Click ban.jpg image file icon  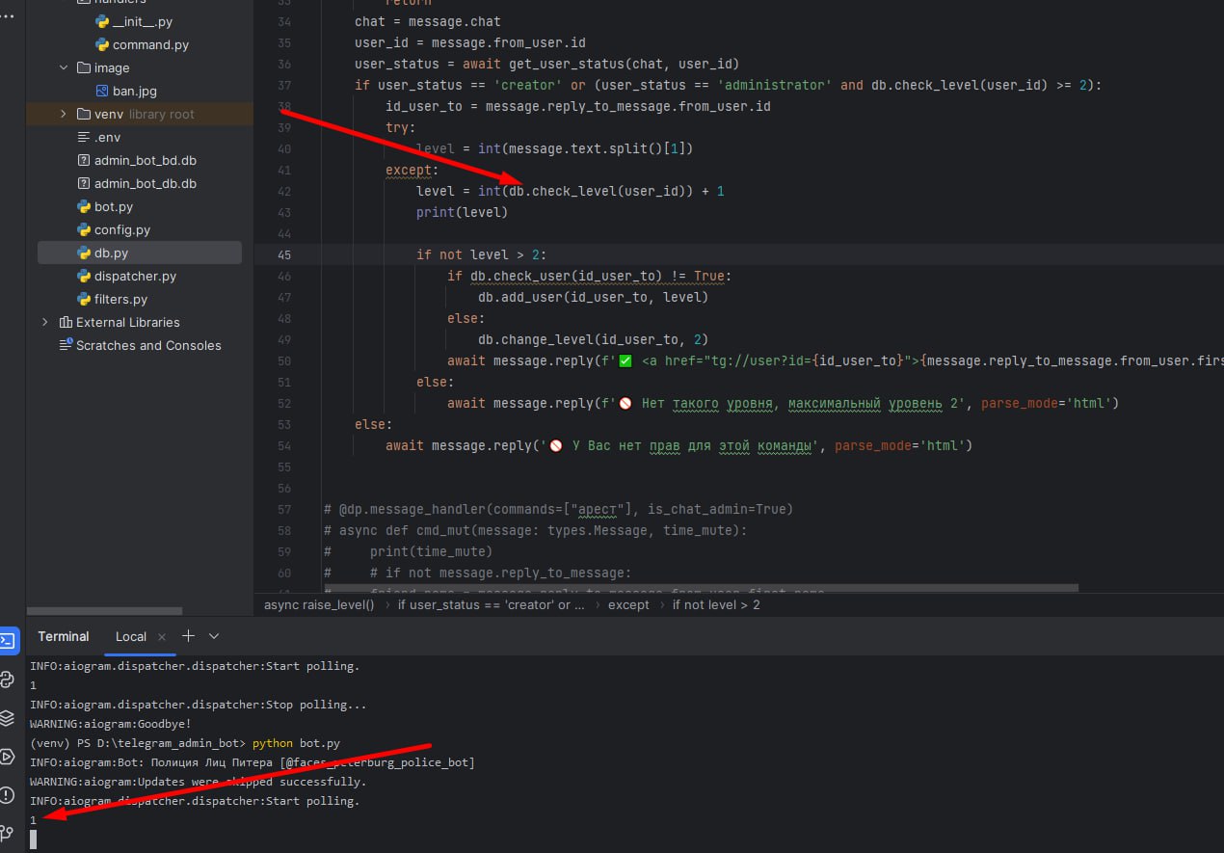[102, 91]
